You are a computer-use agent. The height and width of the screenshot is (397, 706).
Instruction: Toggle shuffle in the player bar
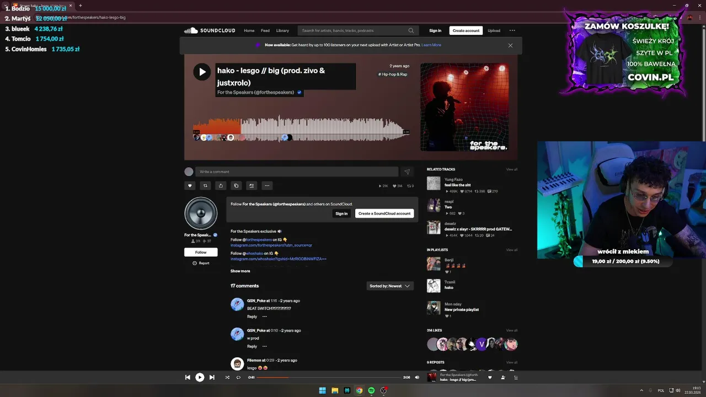(227, 377)
